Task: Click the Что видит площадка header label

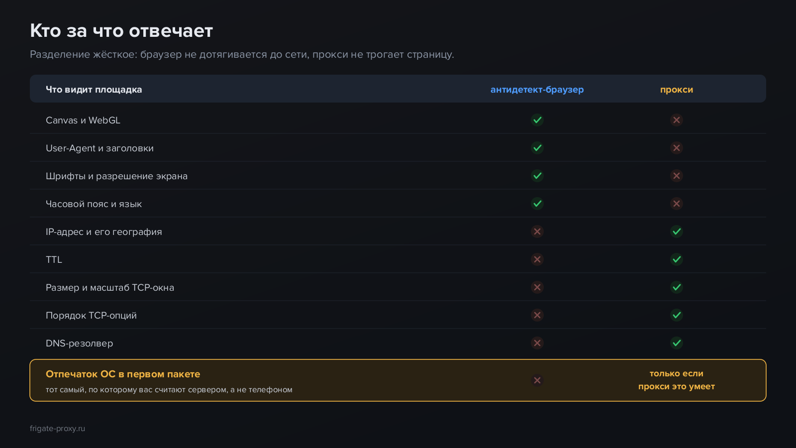Action: [94, 90]
